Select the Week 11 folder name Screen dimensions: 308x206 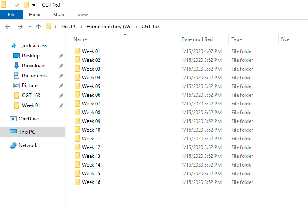[x=91, y=139]
